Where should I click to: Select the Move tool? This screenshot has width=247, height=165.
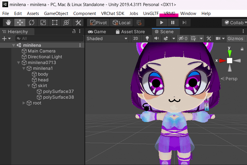click(x=20, y=22)
